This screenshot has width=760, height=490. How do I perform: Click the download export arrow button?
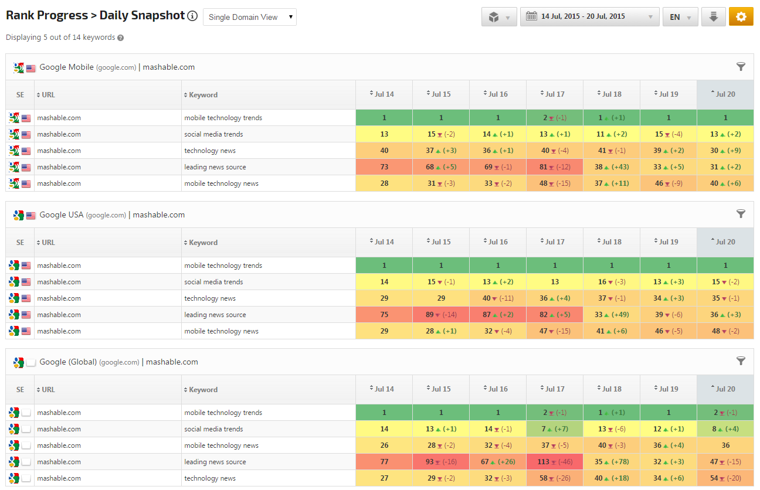coord(713,17)
